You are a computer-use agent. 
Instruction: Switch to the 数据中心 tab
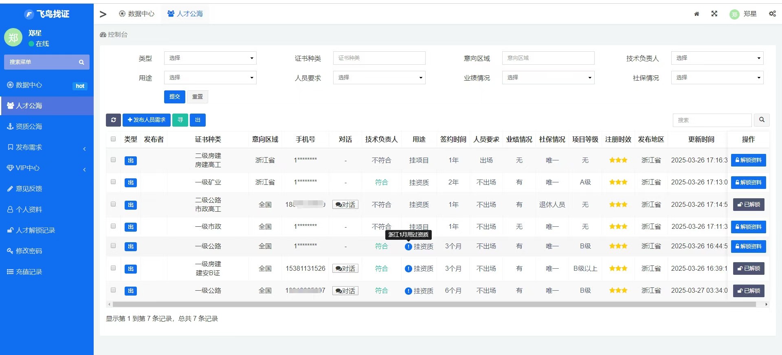[137, 14]
